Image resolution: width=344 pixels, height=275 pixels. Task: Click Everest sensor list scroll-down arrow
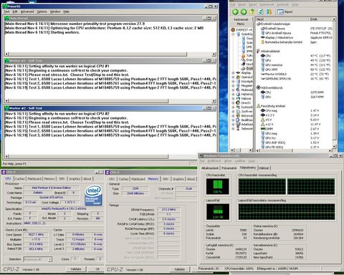point(334,146)
